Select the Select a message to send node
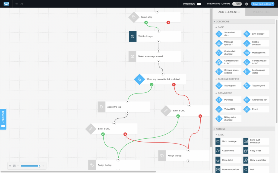This screenshot has height=173, width=278. (154, 56)
